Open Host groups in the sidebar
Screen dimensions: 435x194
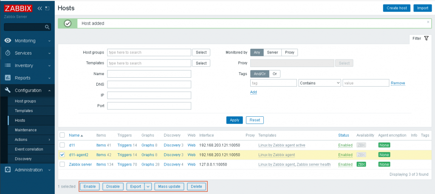25,101
